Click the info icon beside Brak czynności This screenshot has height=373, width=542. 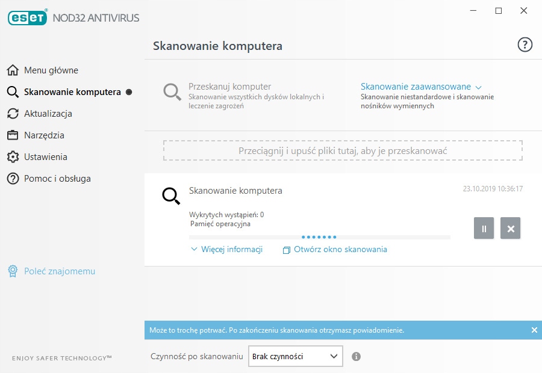(x=356, y=356)
